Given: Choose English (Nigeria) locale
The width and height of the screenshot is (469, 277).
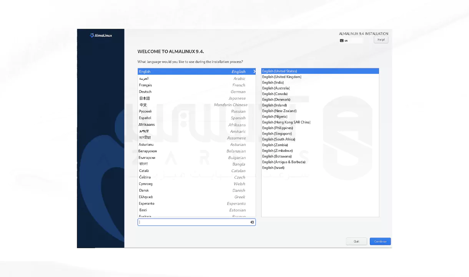Looking at the screenshot, I should pos(320,117).
